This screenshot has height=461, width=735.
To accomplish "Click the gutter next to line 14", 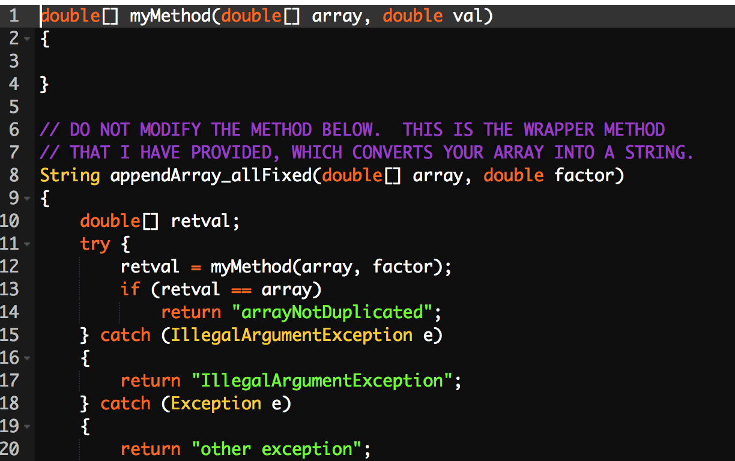I will tap(13, 312).
